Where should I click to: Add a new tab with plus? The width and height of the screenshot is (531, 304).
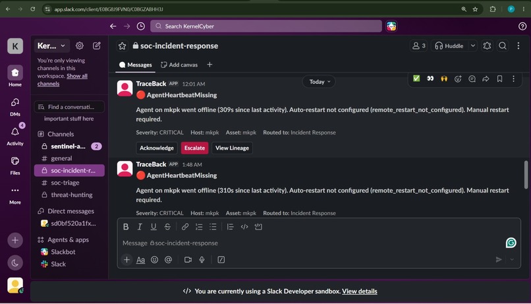click(210, 65)
